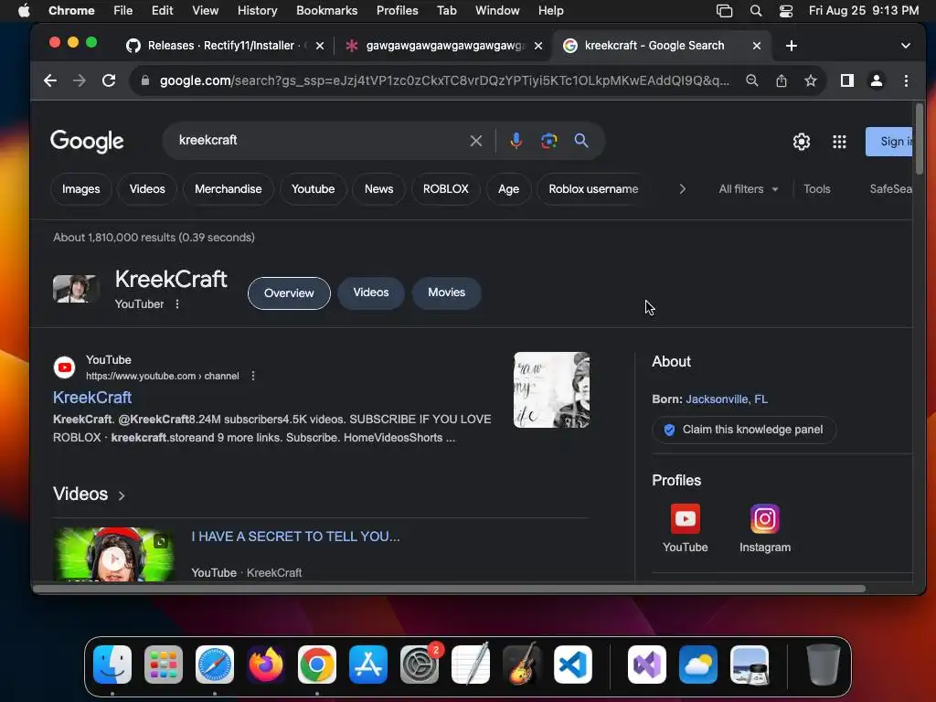This screenshot has width=936, height=702.
Task: Submit search with magnifier icon
Action: coord(581,141)
